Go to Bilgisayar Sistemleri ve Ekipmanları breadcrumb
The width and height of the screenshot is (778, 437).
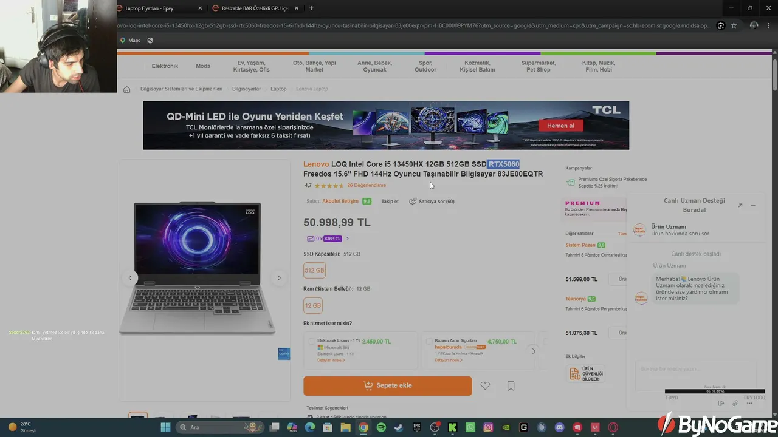[181, 89]
